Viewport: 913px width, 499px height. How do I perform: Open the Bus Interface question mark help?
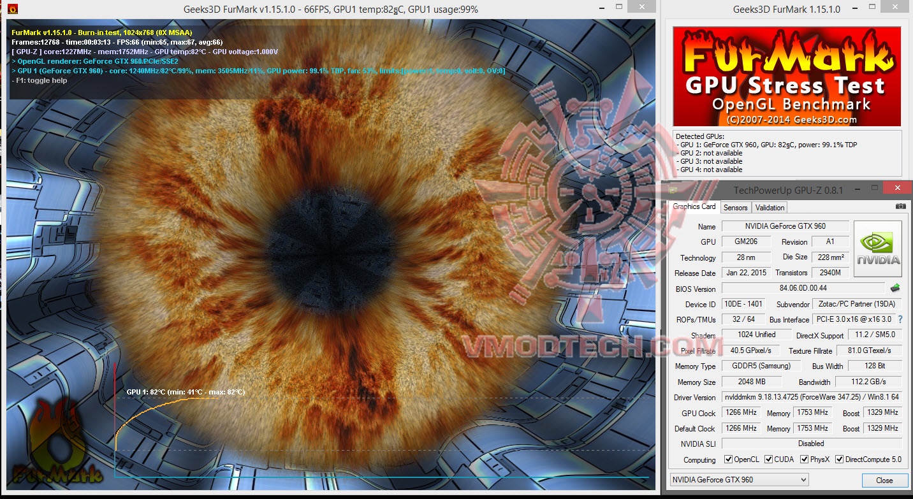[900, 319]
